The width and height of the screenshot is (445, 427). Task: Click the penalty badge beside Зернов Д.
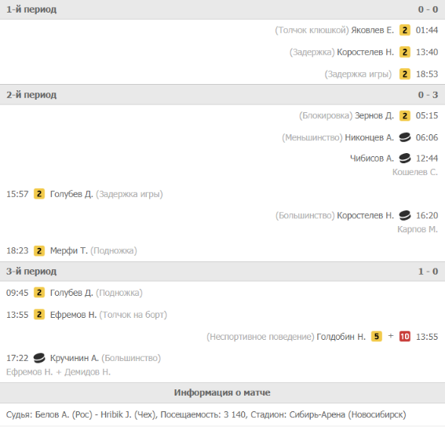coord(405,115)
